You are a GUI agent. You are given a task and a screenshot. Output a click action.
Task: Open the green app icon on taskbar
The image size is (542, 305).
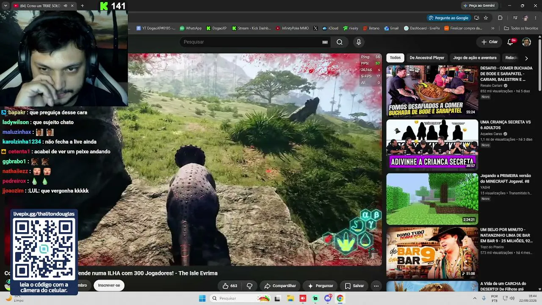click(315, 298)
